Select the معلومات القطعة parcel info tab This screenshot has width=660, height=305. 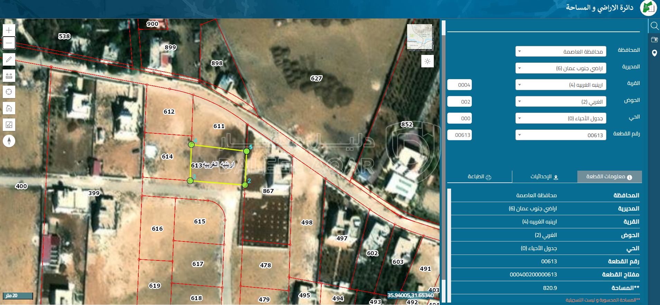609,177
